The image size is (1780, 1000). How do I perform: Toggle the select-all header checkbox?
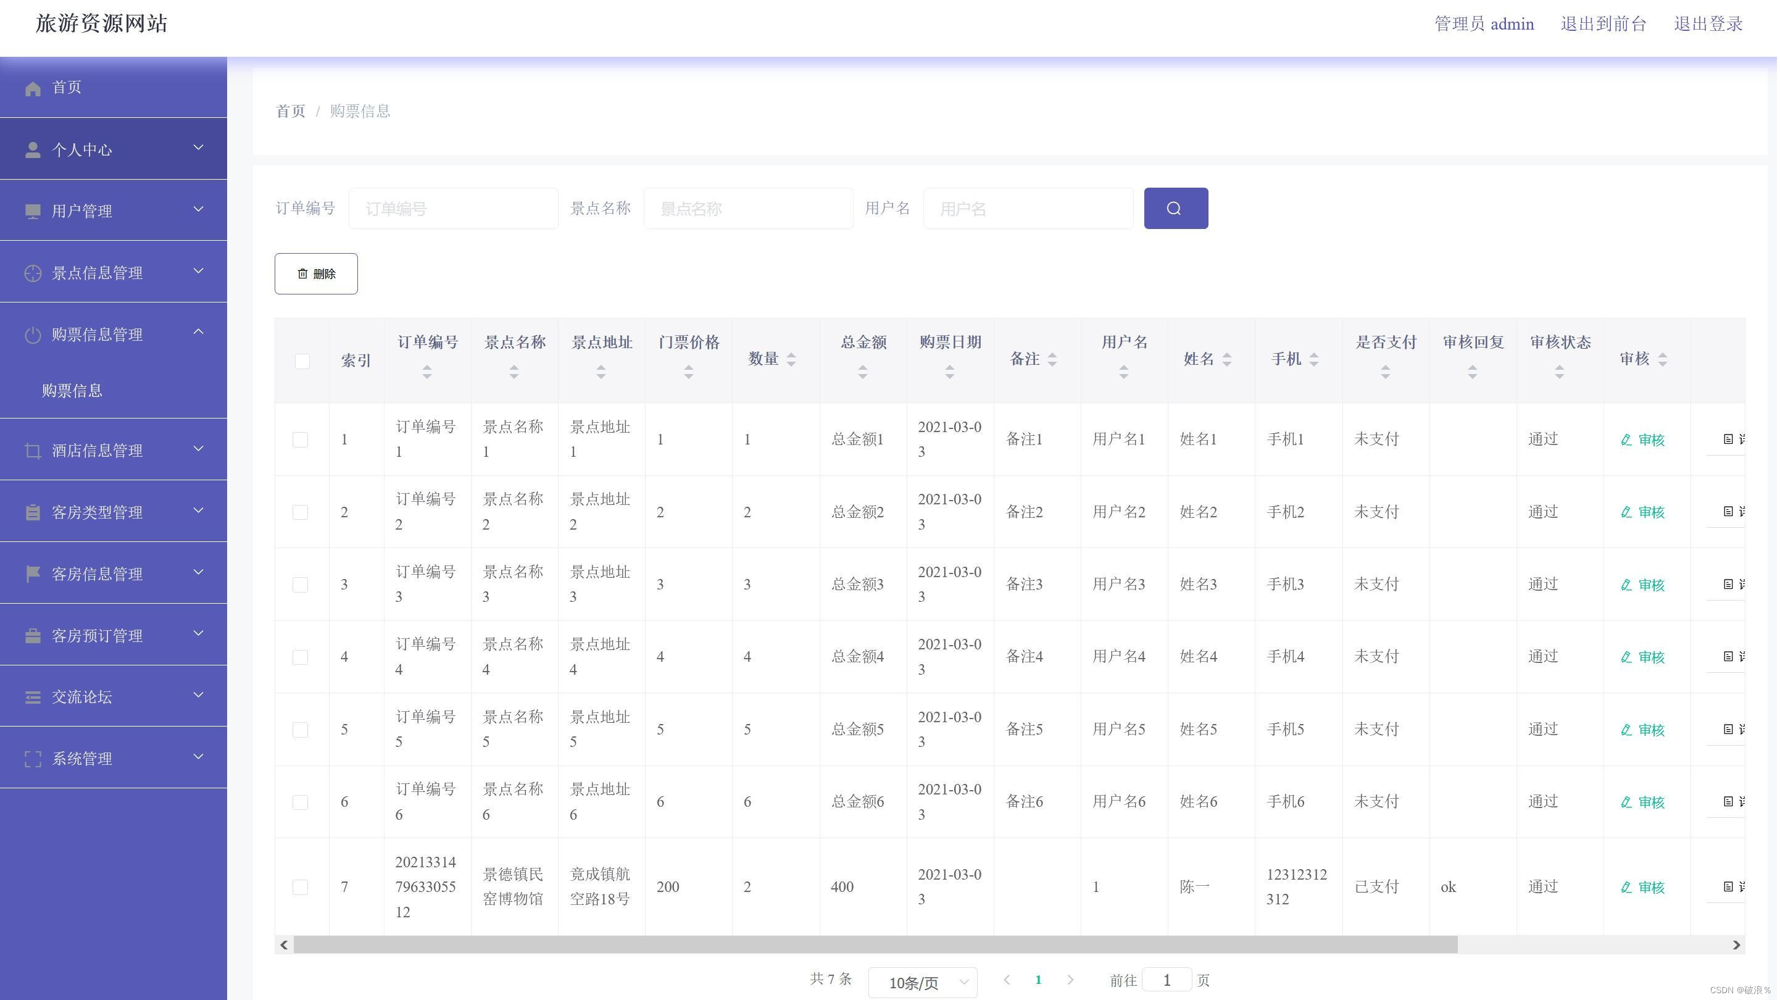point(302,360)
